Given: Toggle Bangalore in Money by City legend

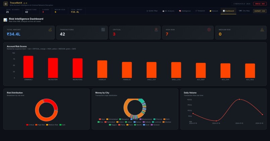Looking at the screenshot, I should pos(124,119).
